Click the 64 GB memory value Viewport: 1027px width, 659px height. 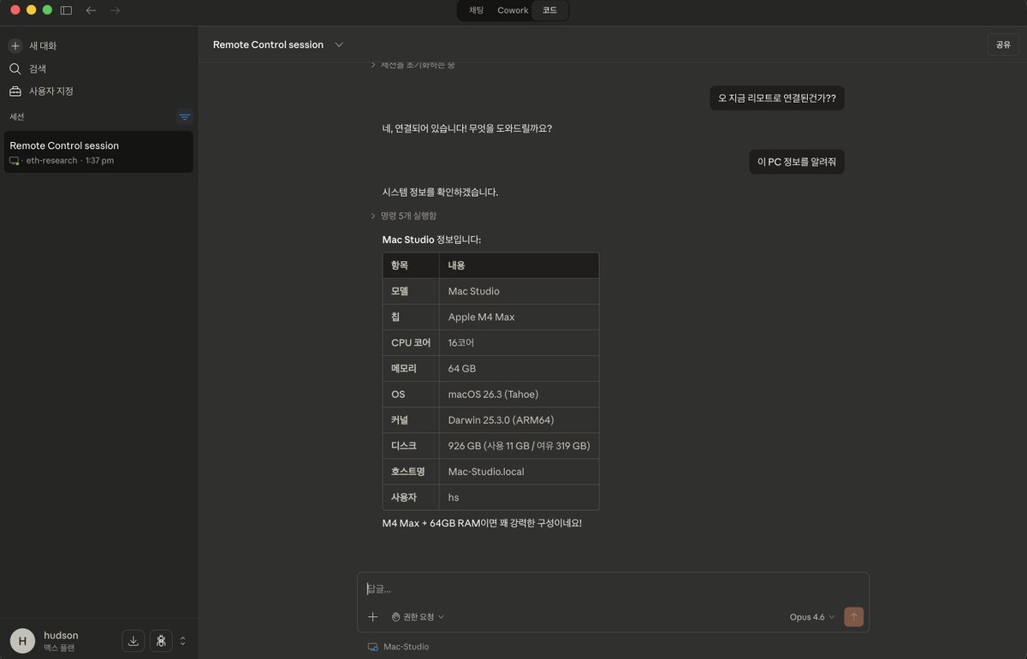462,368
